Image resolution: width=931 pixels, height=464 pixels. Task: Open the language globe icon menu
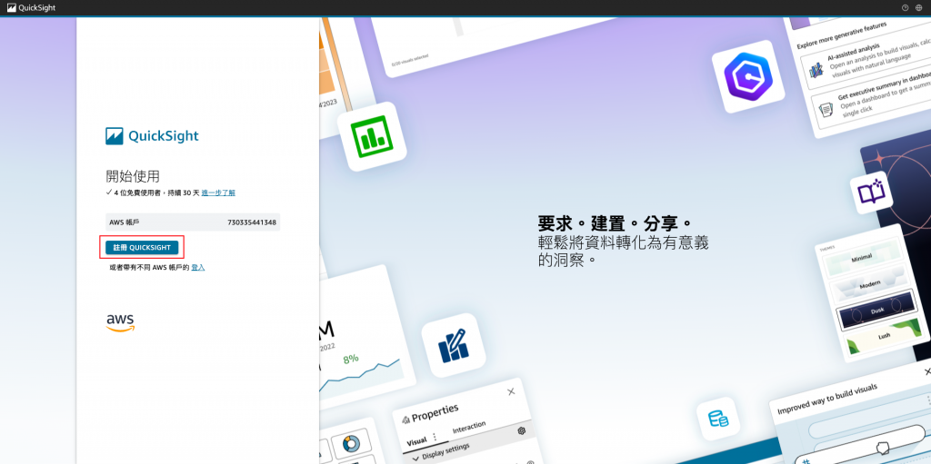[919, 7]
